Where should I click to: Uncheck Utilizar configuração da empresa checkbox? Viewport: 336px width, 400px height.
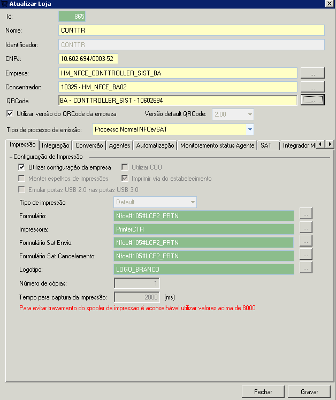21,168
